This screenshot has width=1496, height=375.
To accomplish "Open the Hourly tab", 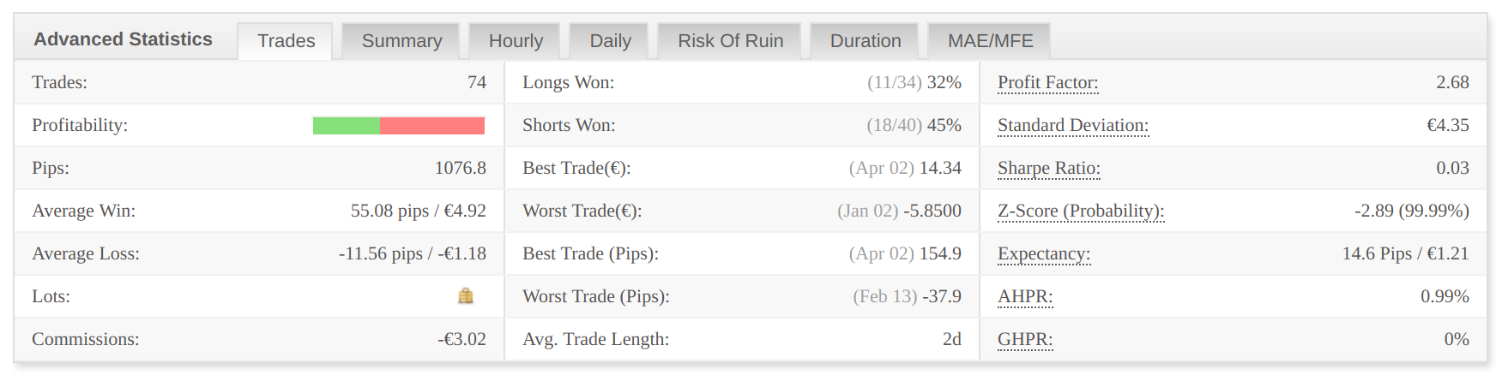I will (516, 41).
